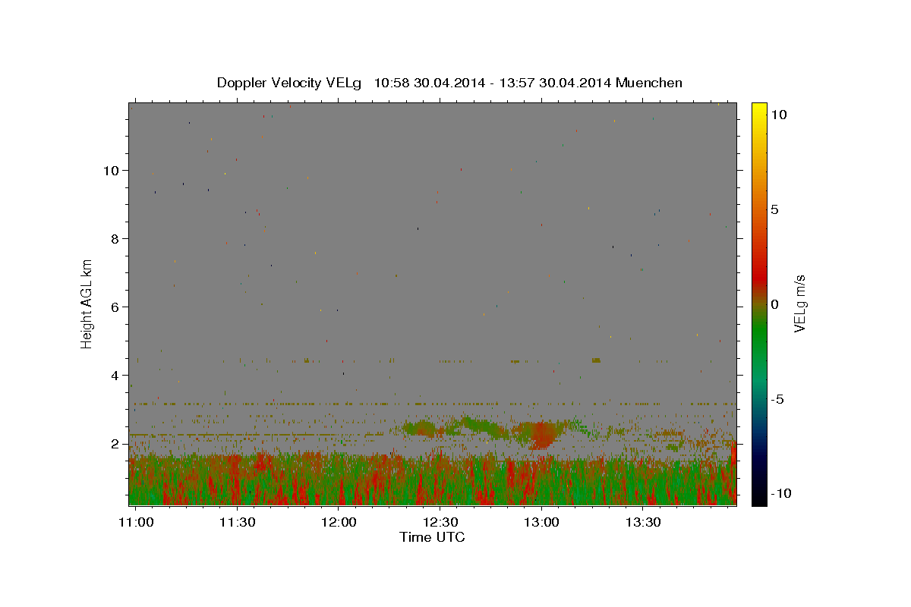Click the height axis label 8

click(x=114, y=238)
